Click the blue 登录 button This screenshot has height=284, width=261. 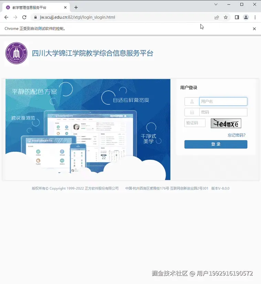[x=216, y=144]
